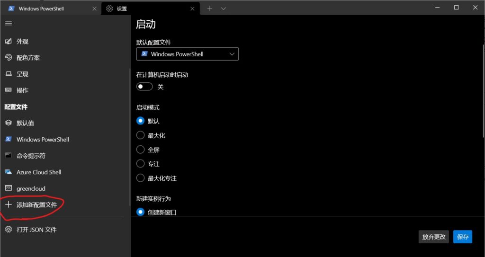Screen dimensions: 485x257
Task: Select 全屏 launch mode
Action: coord(140,150)
